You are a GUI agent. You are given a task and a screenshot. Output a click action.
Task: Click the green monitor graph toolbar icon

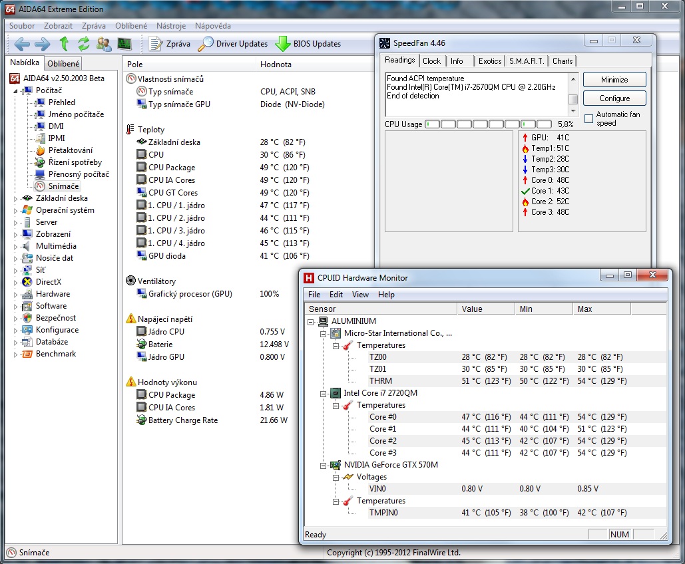pos(124,44)
